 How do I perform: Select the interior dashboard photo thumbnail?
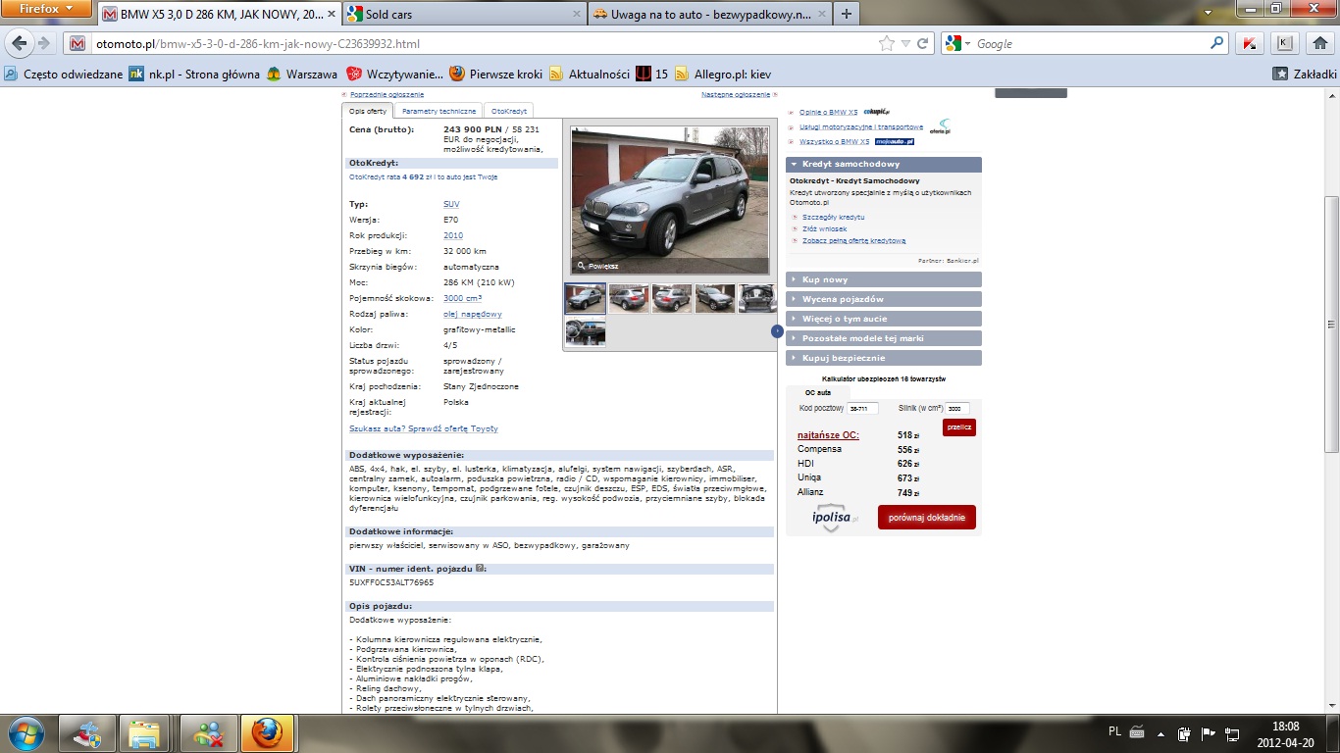[586, 332]
